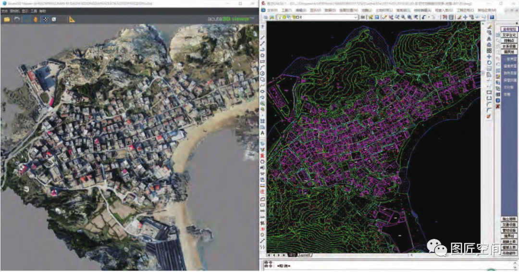This screenshot has width=519, height=272.
Task: Click the Layout1 tab in CASS window
Action: 305,255
